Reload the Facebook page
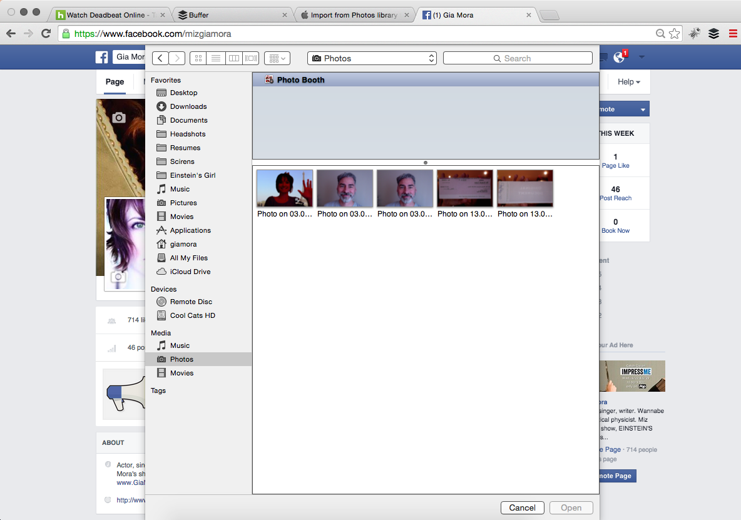This screenshot has width=741, height=520. pyautogui.click(x=46, y=34)
